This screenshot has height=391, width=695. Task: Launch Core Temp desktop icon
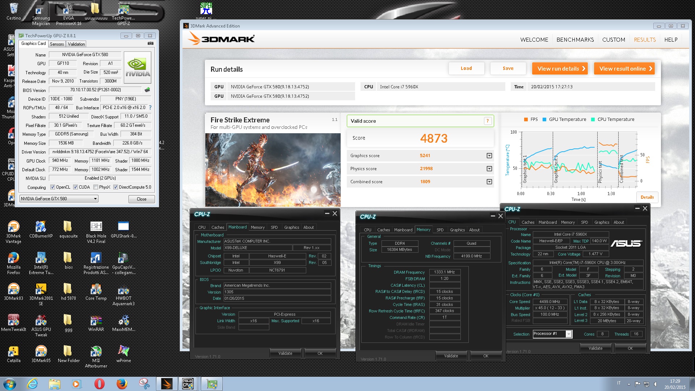(96, 292)
